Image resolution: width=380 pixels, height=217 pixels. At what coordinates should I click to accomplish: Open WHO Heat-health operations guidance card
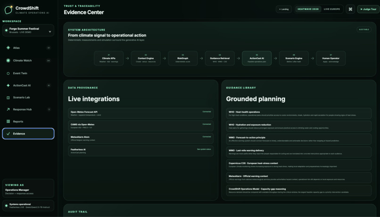pos(298,113)
